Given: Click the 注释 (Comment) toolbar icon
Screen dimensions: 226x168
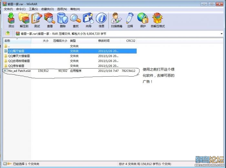Looking at the screenshot, I should [x=130, y=18].
